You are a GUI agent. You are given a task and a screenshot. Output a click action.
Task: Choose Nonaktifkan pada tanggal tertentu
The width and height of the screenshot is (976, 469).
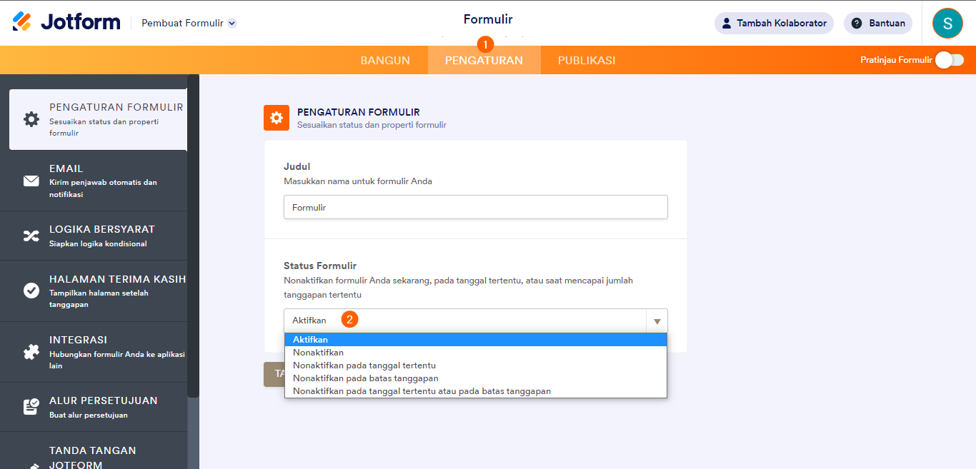click(476, 365)
